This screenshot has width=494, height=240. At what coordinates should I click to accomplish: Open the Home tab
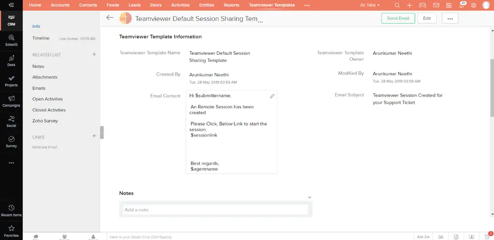click(35, 5)
